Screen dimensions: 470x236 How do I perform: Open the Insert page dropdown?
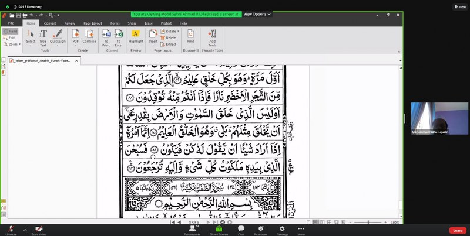pos(153,37)
